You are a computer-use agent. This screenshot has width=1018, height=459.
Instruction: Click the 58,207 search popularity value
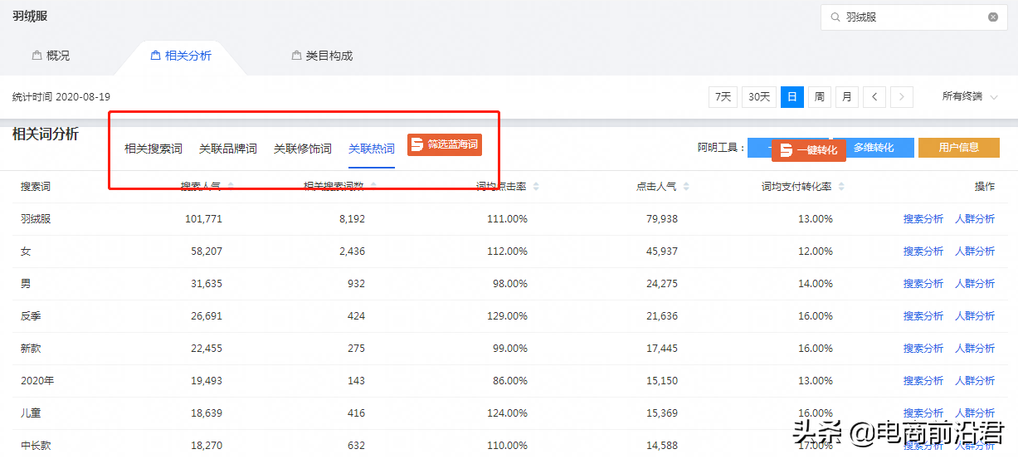(206, 251)
